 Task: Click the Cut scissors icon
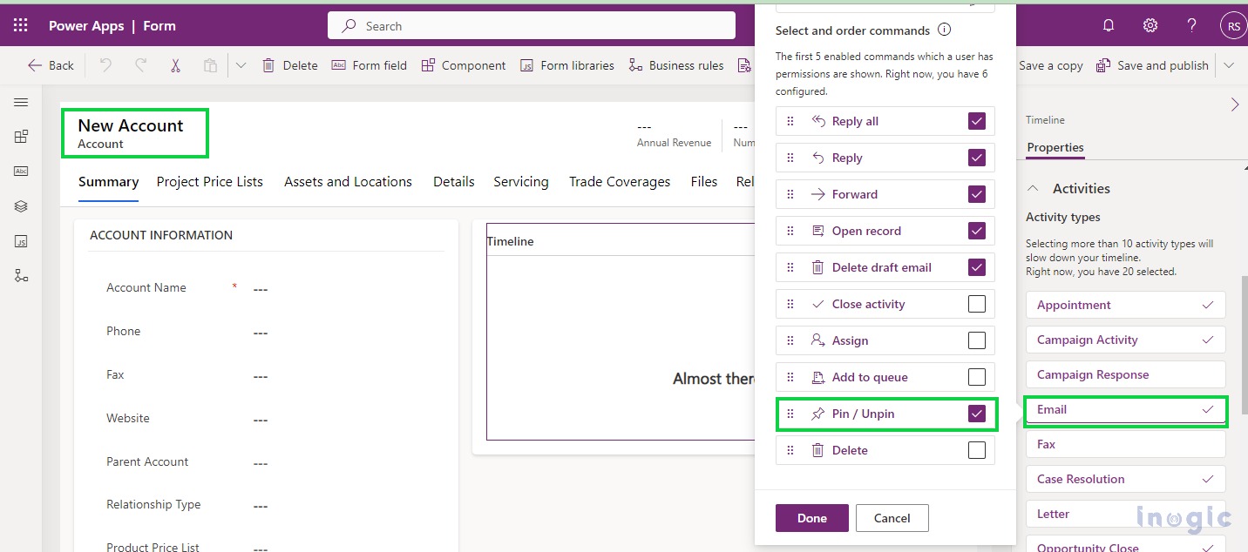175,65
